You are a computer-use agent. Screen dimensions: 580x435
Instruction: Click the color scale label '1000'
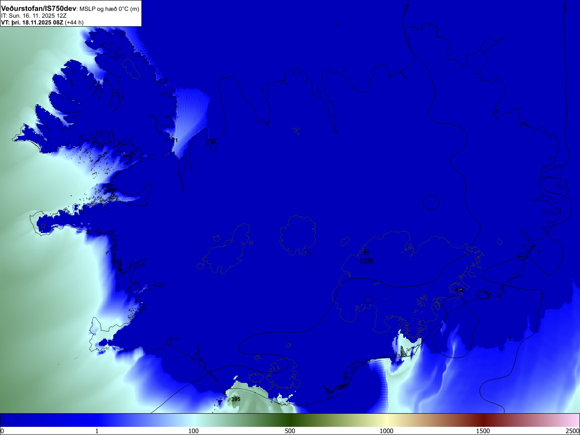pyautogui.click(x=387, y=431)
